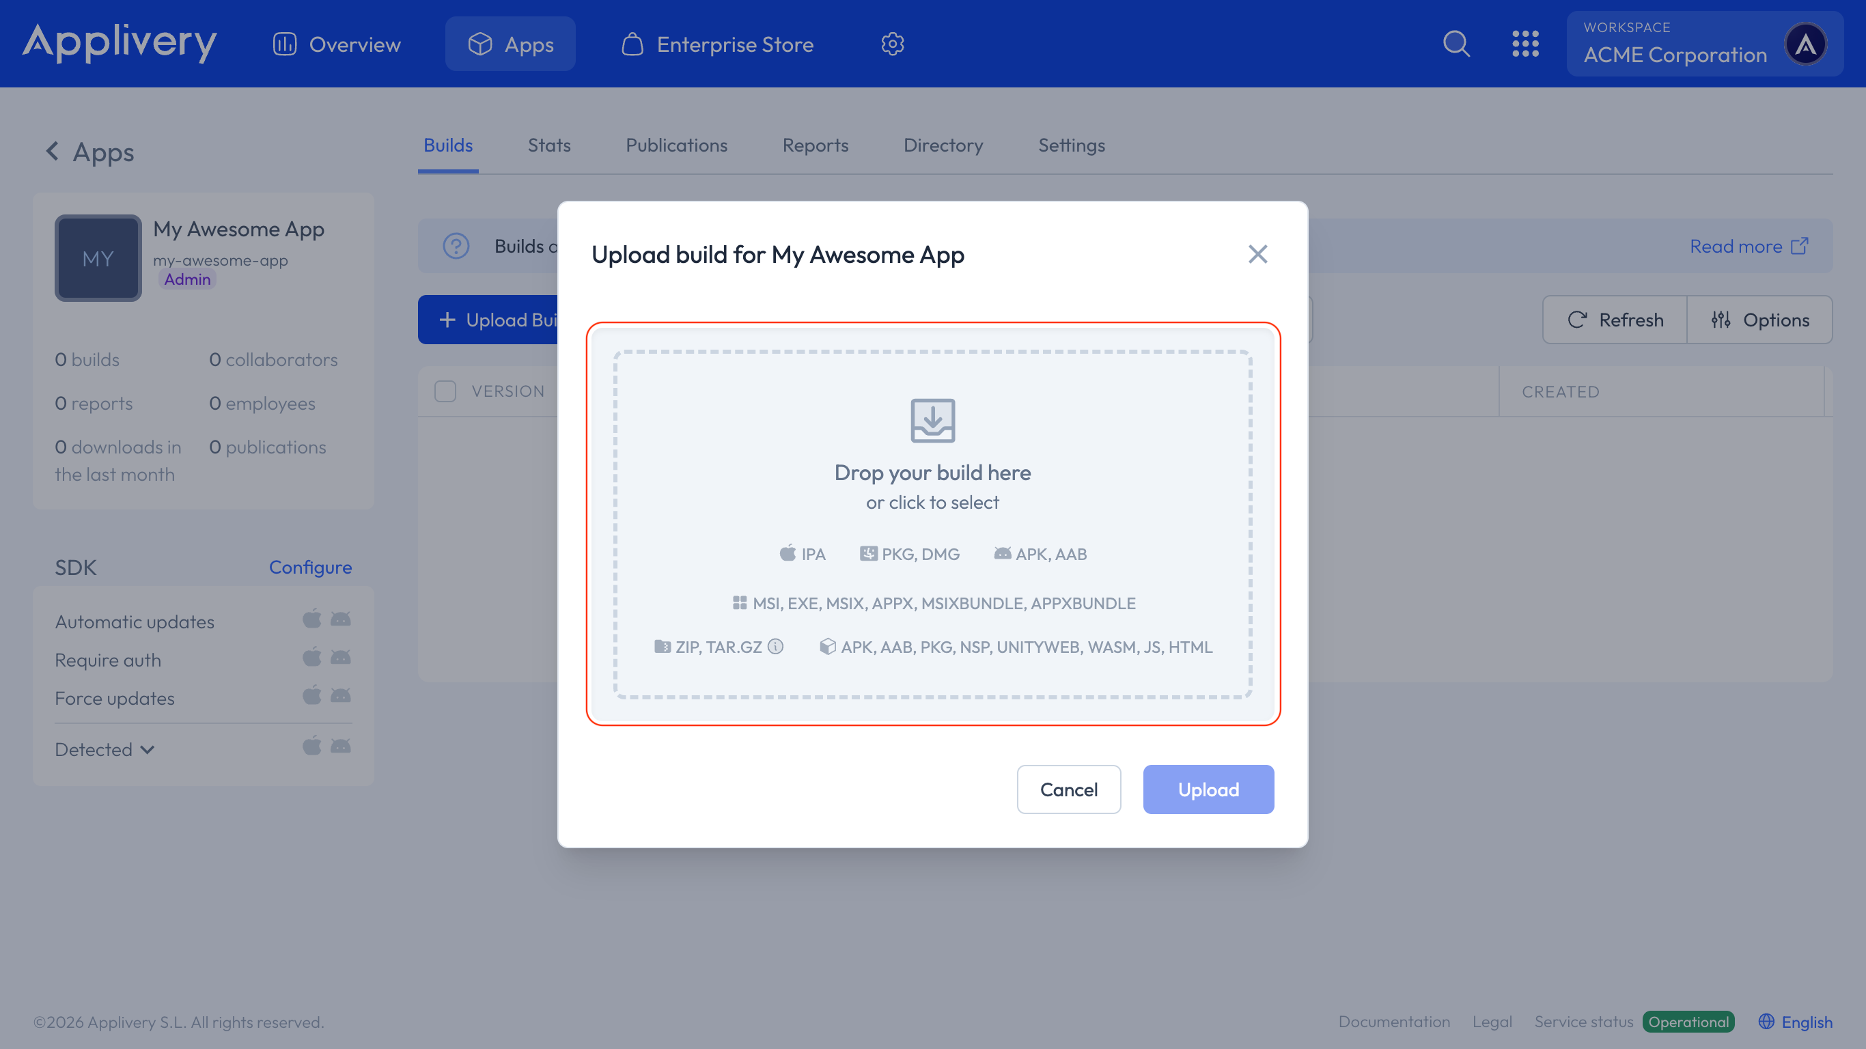This screenshot has height=1049, width=1866.
Task: Open the SDK Configure link
Action: [x=310, y=568]
